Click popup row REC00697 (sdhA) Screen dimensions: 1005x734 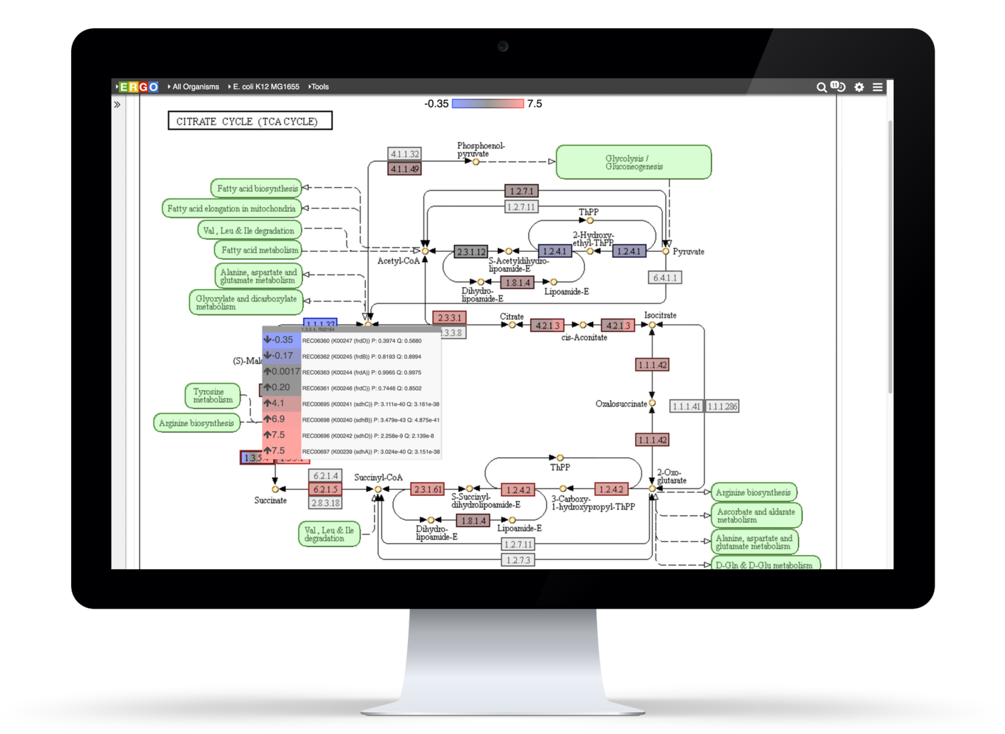click(352, 452)
